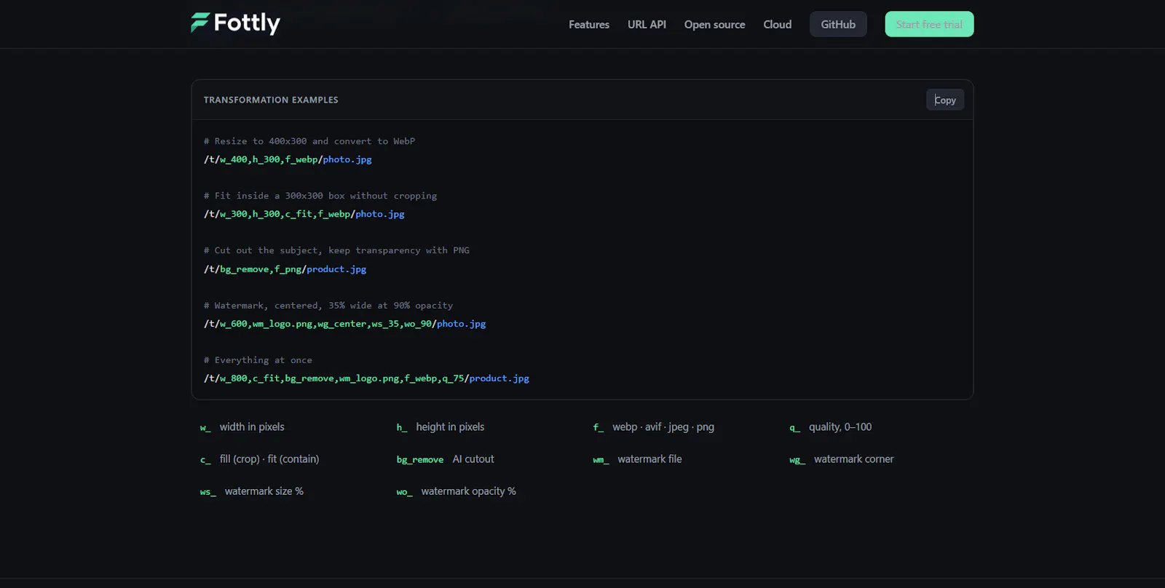Click 'q_ quality, 0–100' legend entry
1165x588 pixels.
click(831, 427)
